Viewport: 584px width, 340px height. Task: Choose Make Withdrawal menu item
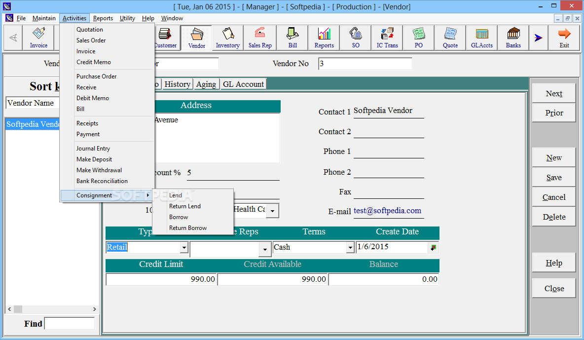108,170
